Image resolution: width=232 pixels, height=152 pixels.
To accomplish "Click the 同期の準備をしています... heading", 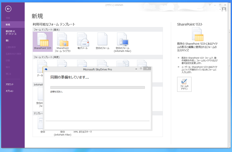I will [x=70, y=77].
